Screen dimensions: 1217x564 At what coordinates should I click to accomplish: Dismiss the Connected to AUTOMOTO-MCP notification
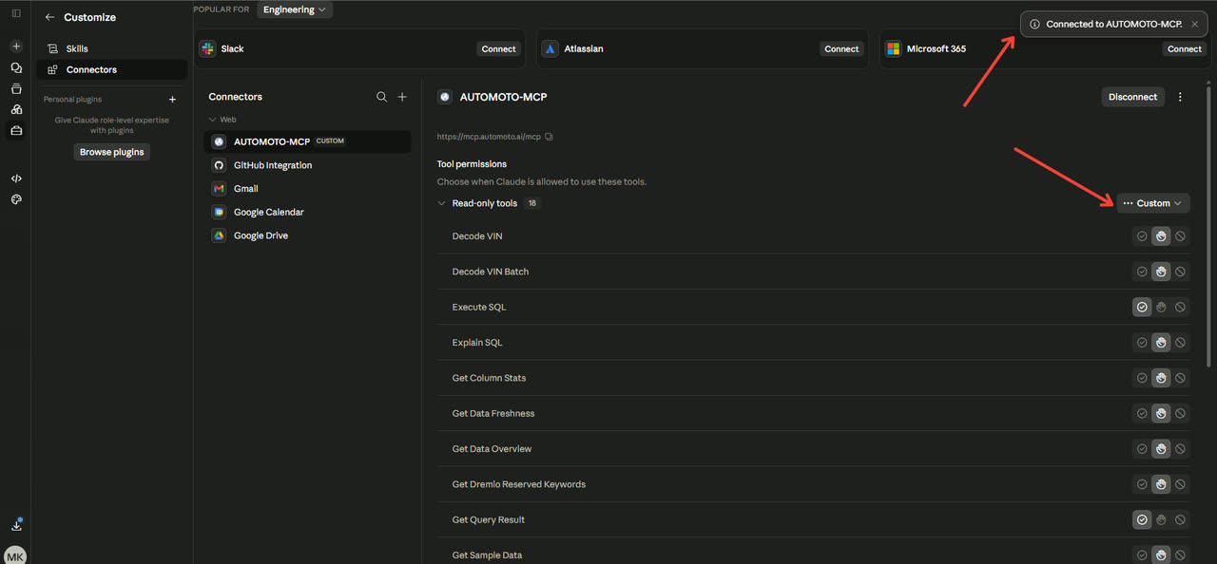(1194, 24)
